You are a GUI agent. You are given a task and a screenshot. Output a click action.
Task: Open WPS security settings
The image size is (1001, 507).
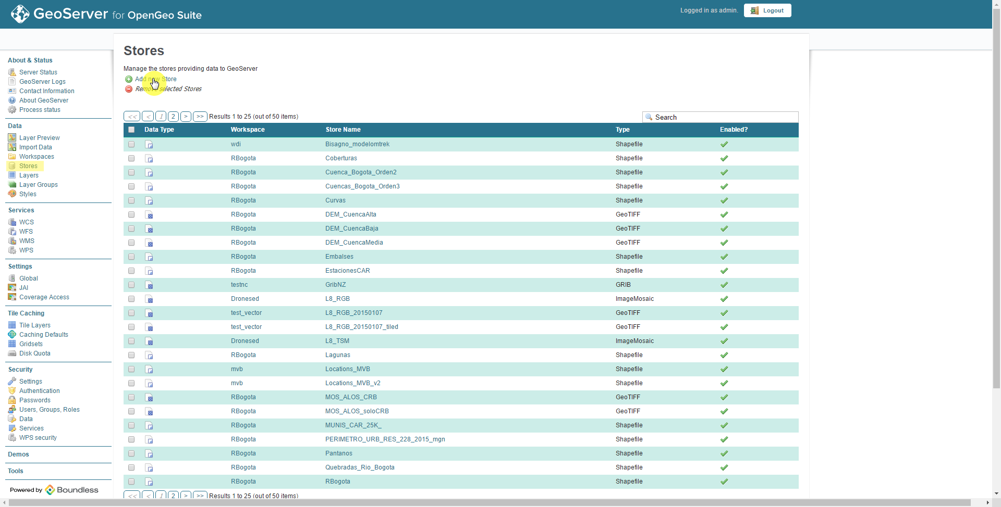[x=38, y=438]
